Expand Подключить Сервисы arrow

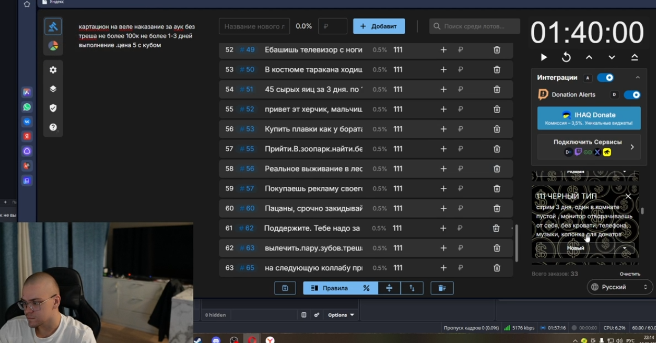click(x=632, y=147)
